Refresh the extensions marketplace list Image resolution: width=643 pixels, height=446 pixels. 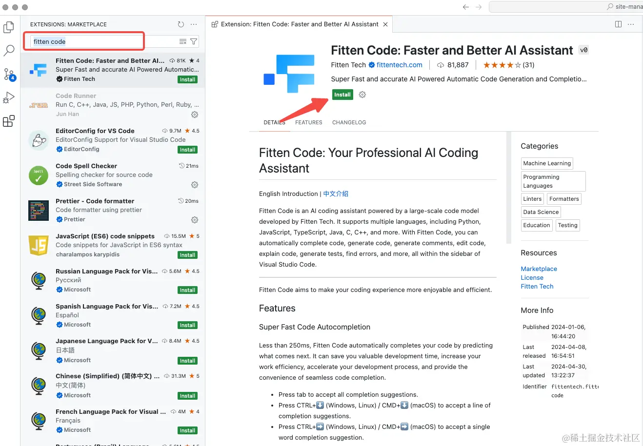coord(181,24)
